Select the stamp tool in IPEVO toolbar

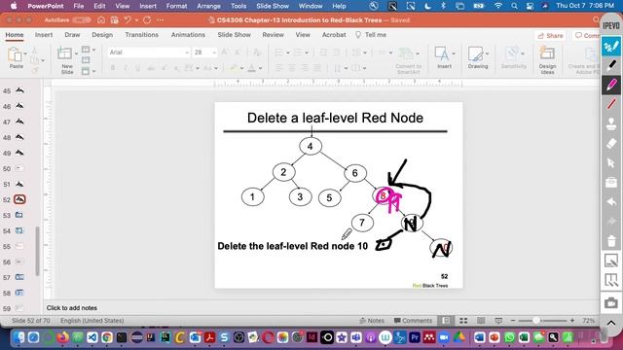pos(611,123)
